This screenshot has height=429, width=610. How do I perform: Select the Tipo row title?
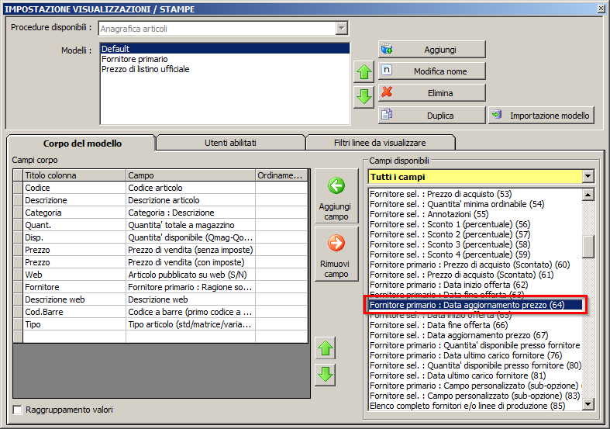[74, 325]
